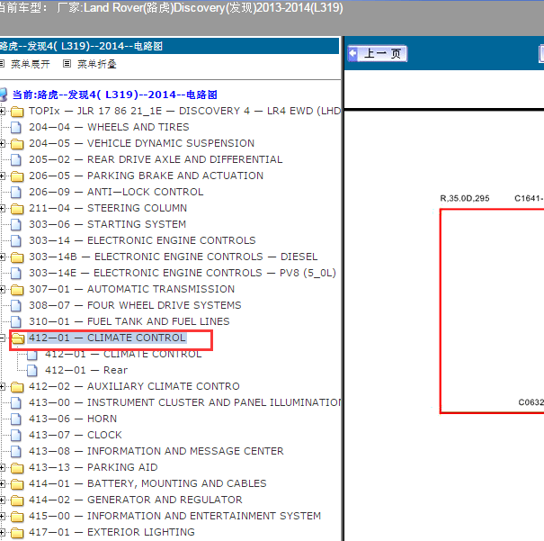This screenshot has height=541, width=544.
Task: Open TOPIx DISCOVERY 4 LR4 EWD folder icon
Action: [x=17, y=112]
